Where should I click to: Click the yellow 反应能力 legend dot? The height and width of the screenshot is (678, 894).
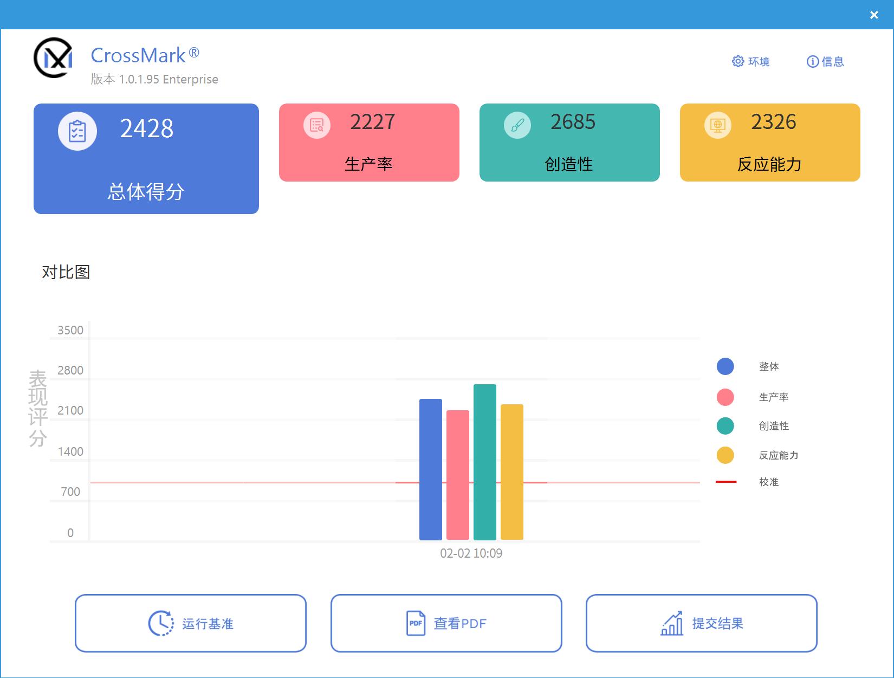[725, 455]
